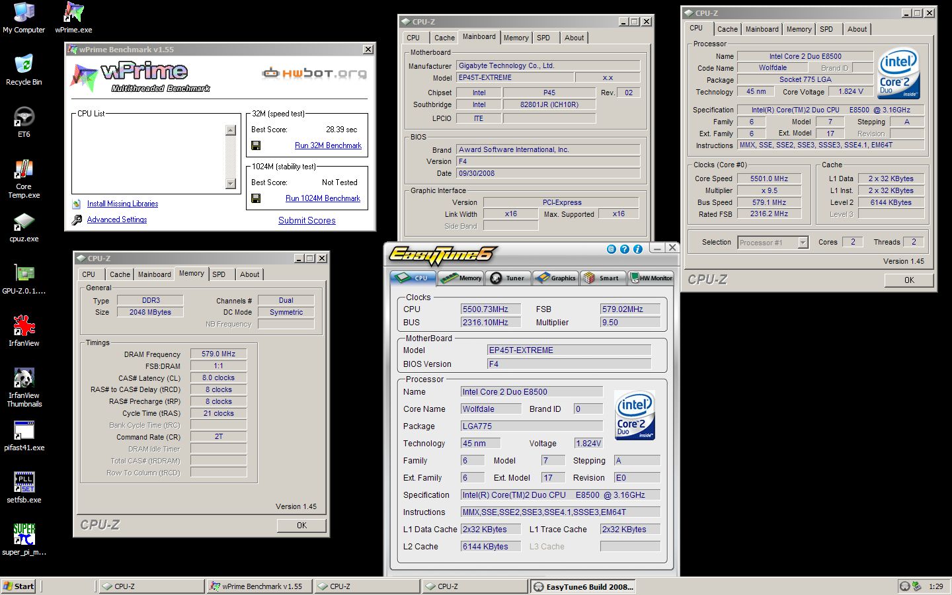Viewport: 952px width, 595px height.
Task: Switch to EasyTune6 taskbar button
Action: 584,586
